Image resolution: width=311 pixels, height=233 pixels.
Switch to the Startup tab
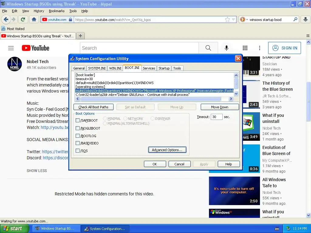164,68
